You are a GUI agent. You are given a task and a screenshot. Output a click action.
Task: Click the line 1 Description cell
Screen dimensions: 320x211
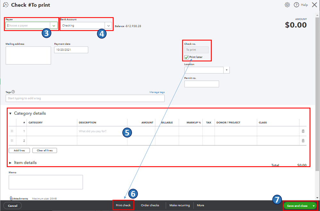102,131
